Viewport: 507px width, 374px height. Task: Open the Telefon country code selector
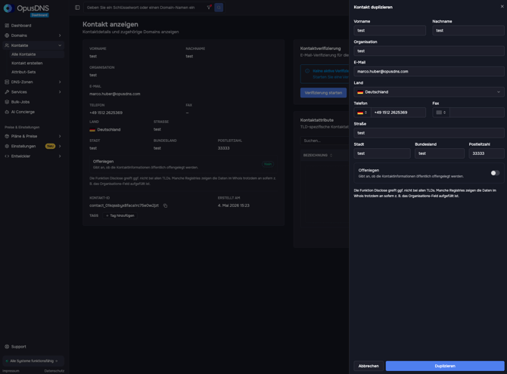[362, 113]
